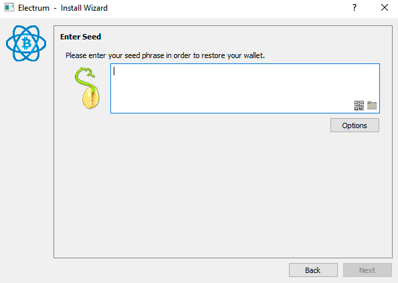
Task: Click the restore wallet instruction text
Action: tap(165, 55)
